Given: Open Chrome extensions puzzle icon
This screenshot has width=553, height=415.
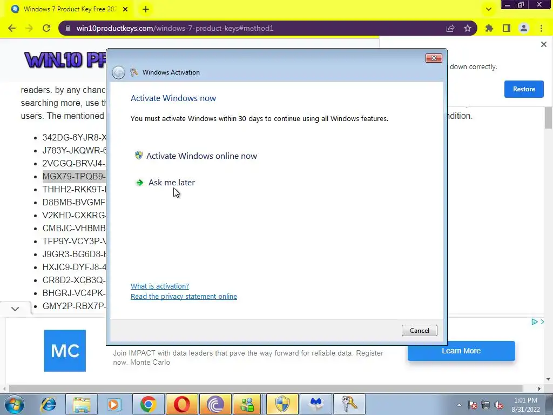Looking at the screenshot, I should point(489,28).
